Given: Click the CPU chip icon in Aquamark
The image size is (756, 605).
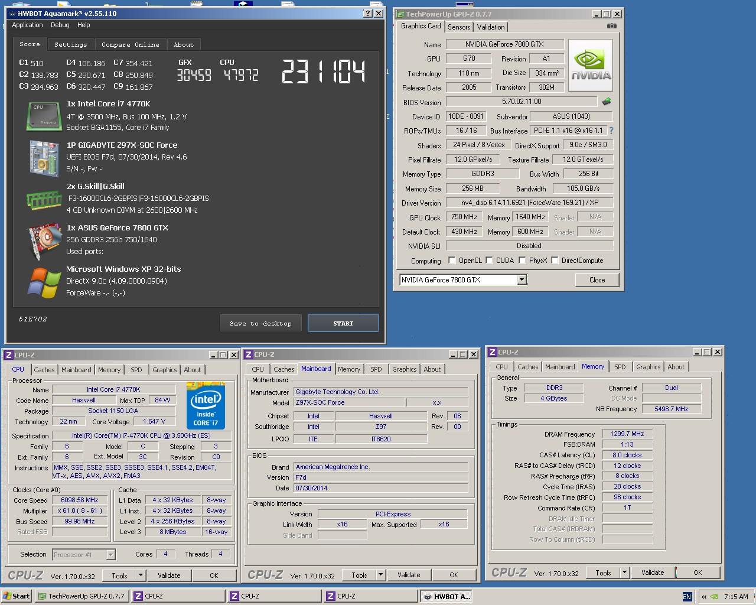Looking at the screenshot, I should click(x=44, y=116).
